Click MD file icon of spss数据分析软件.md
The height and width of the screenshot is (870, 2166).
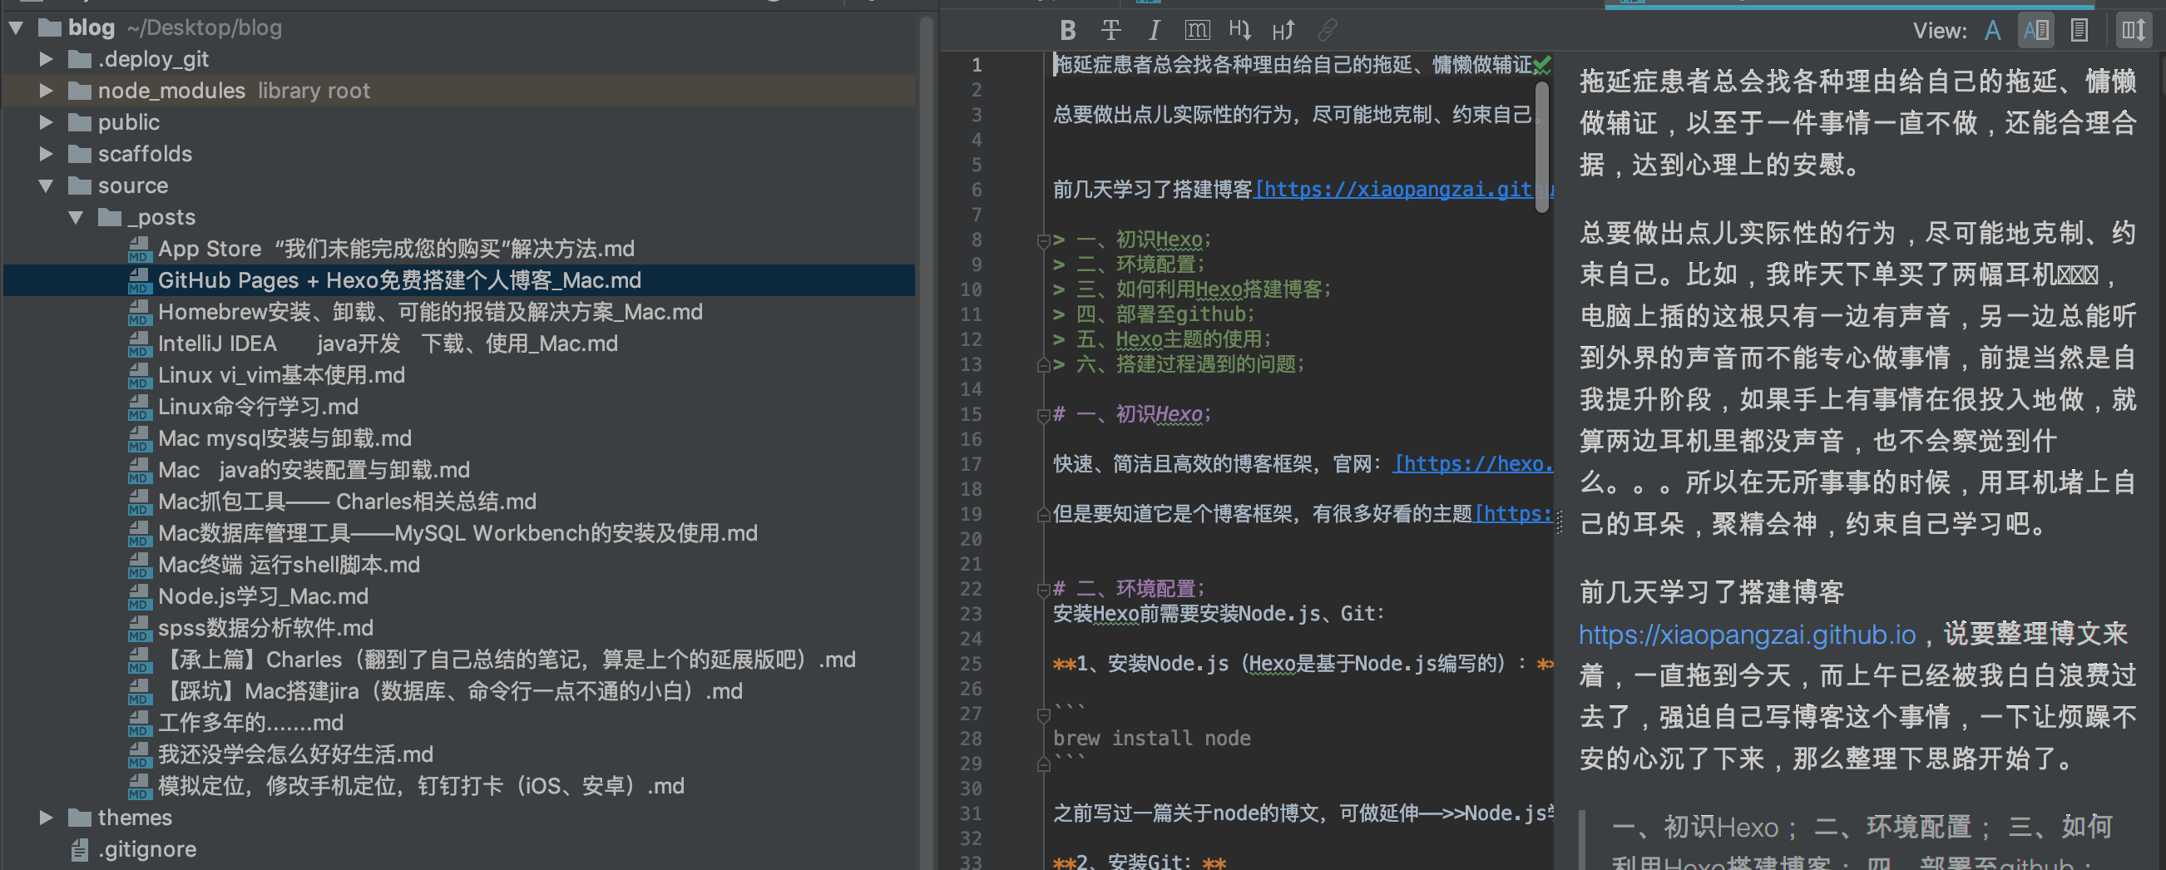[x=139, y=629]
